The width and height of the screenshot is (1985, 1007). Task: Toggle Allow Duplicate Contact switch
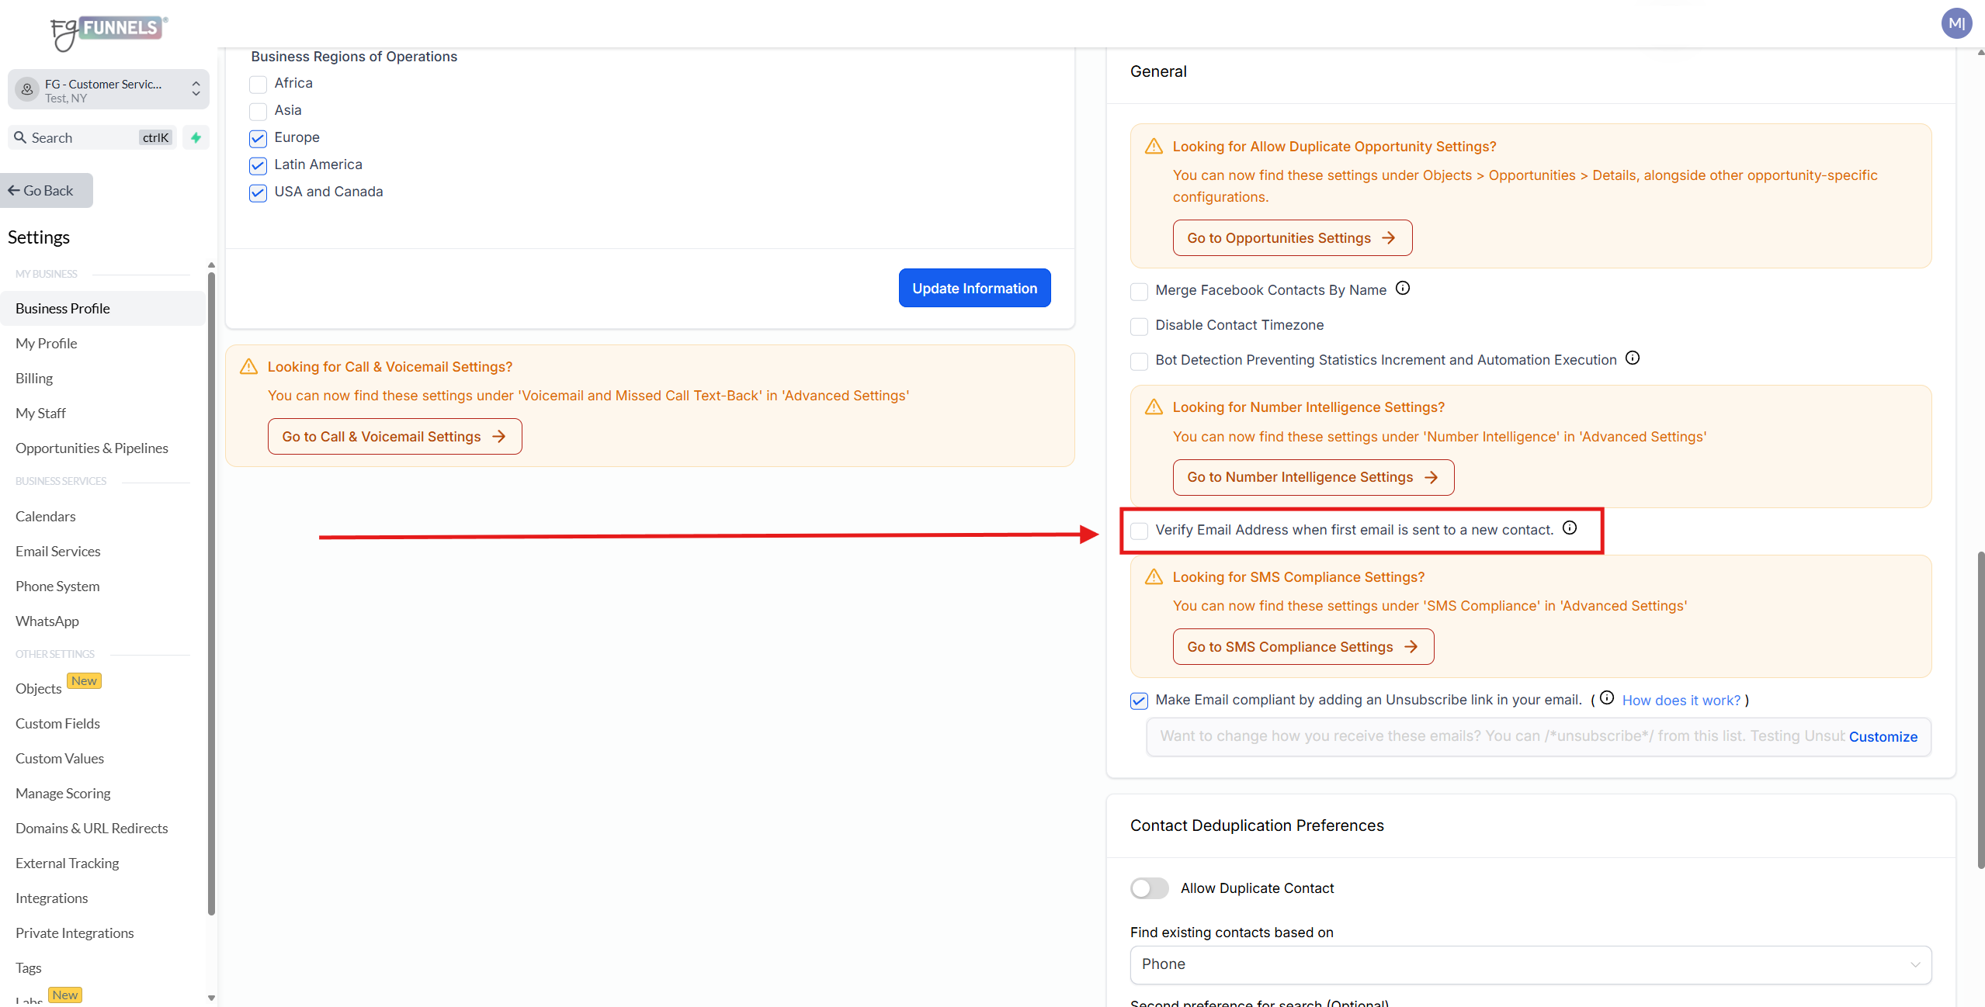tap(1149, 888)
